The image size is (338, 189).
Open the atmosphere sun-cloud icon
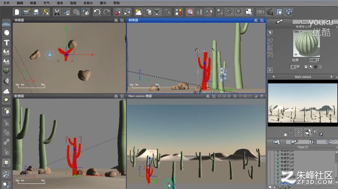(138, 12)
